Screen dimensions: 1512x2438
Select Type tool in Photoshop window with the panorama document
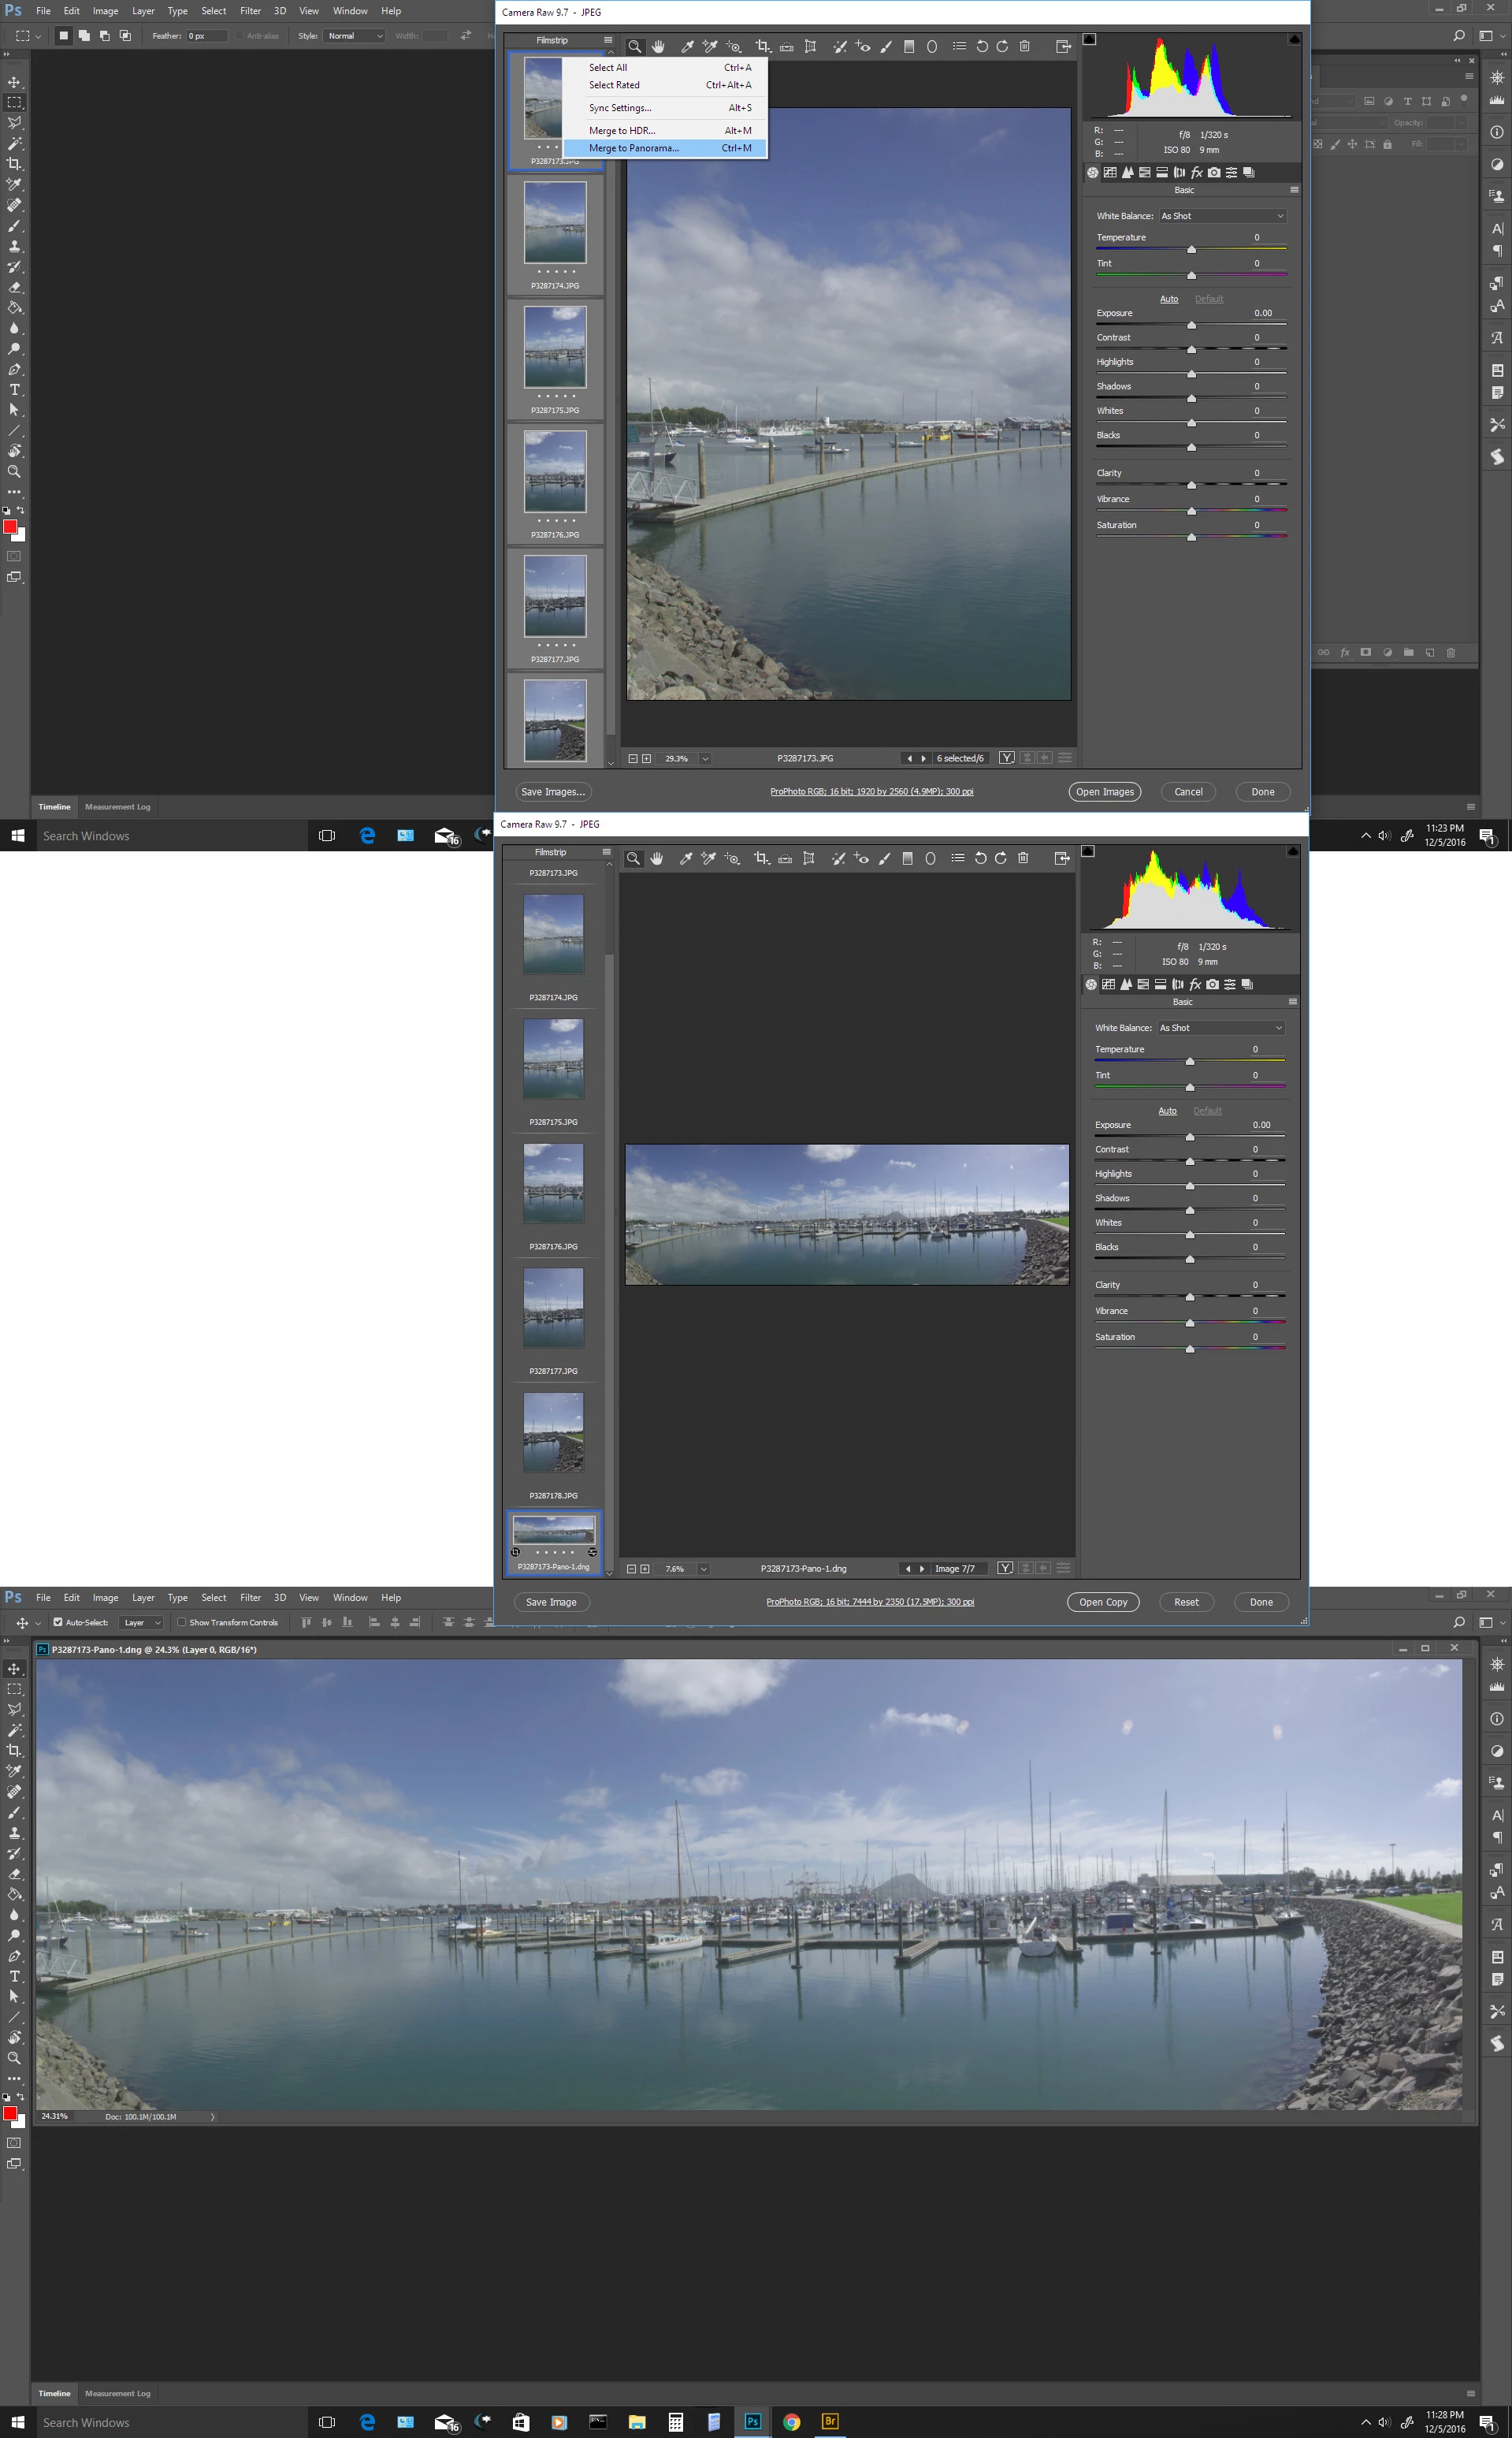coord(14,1976)
